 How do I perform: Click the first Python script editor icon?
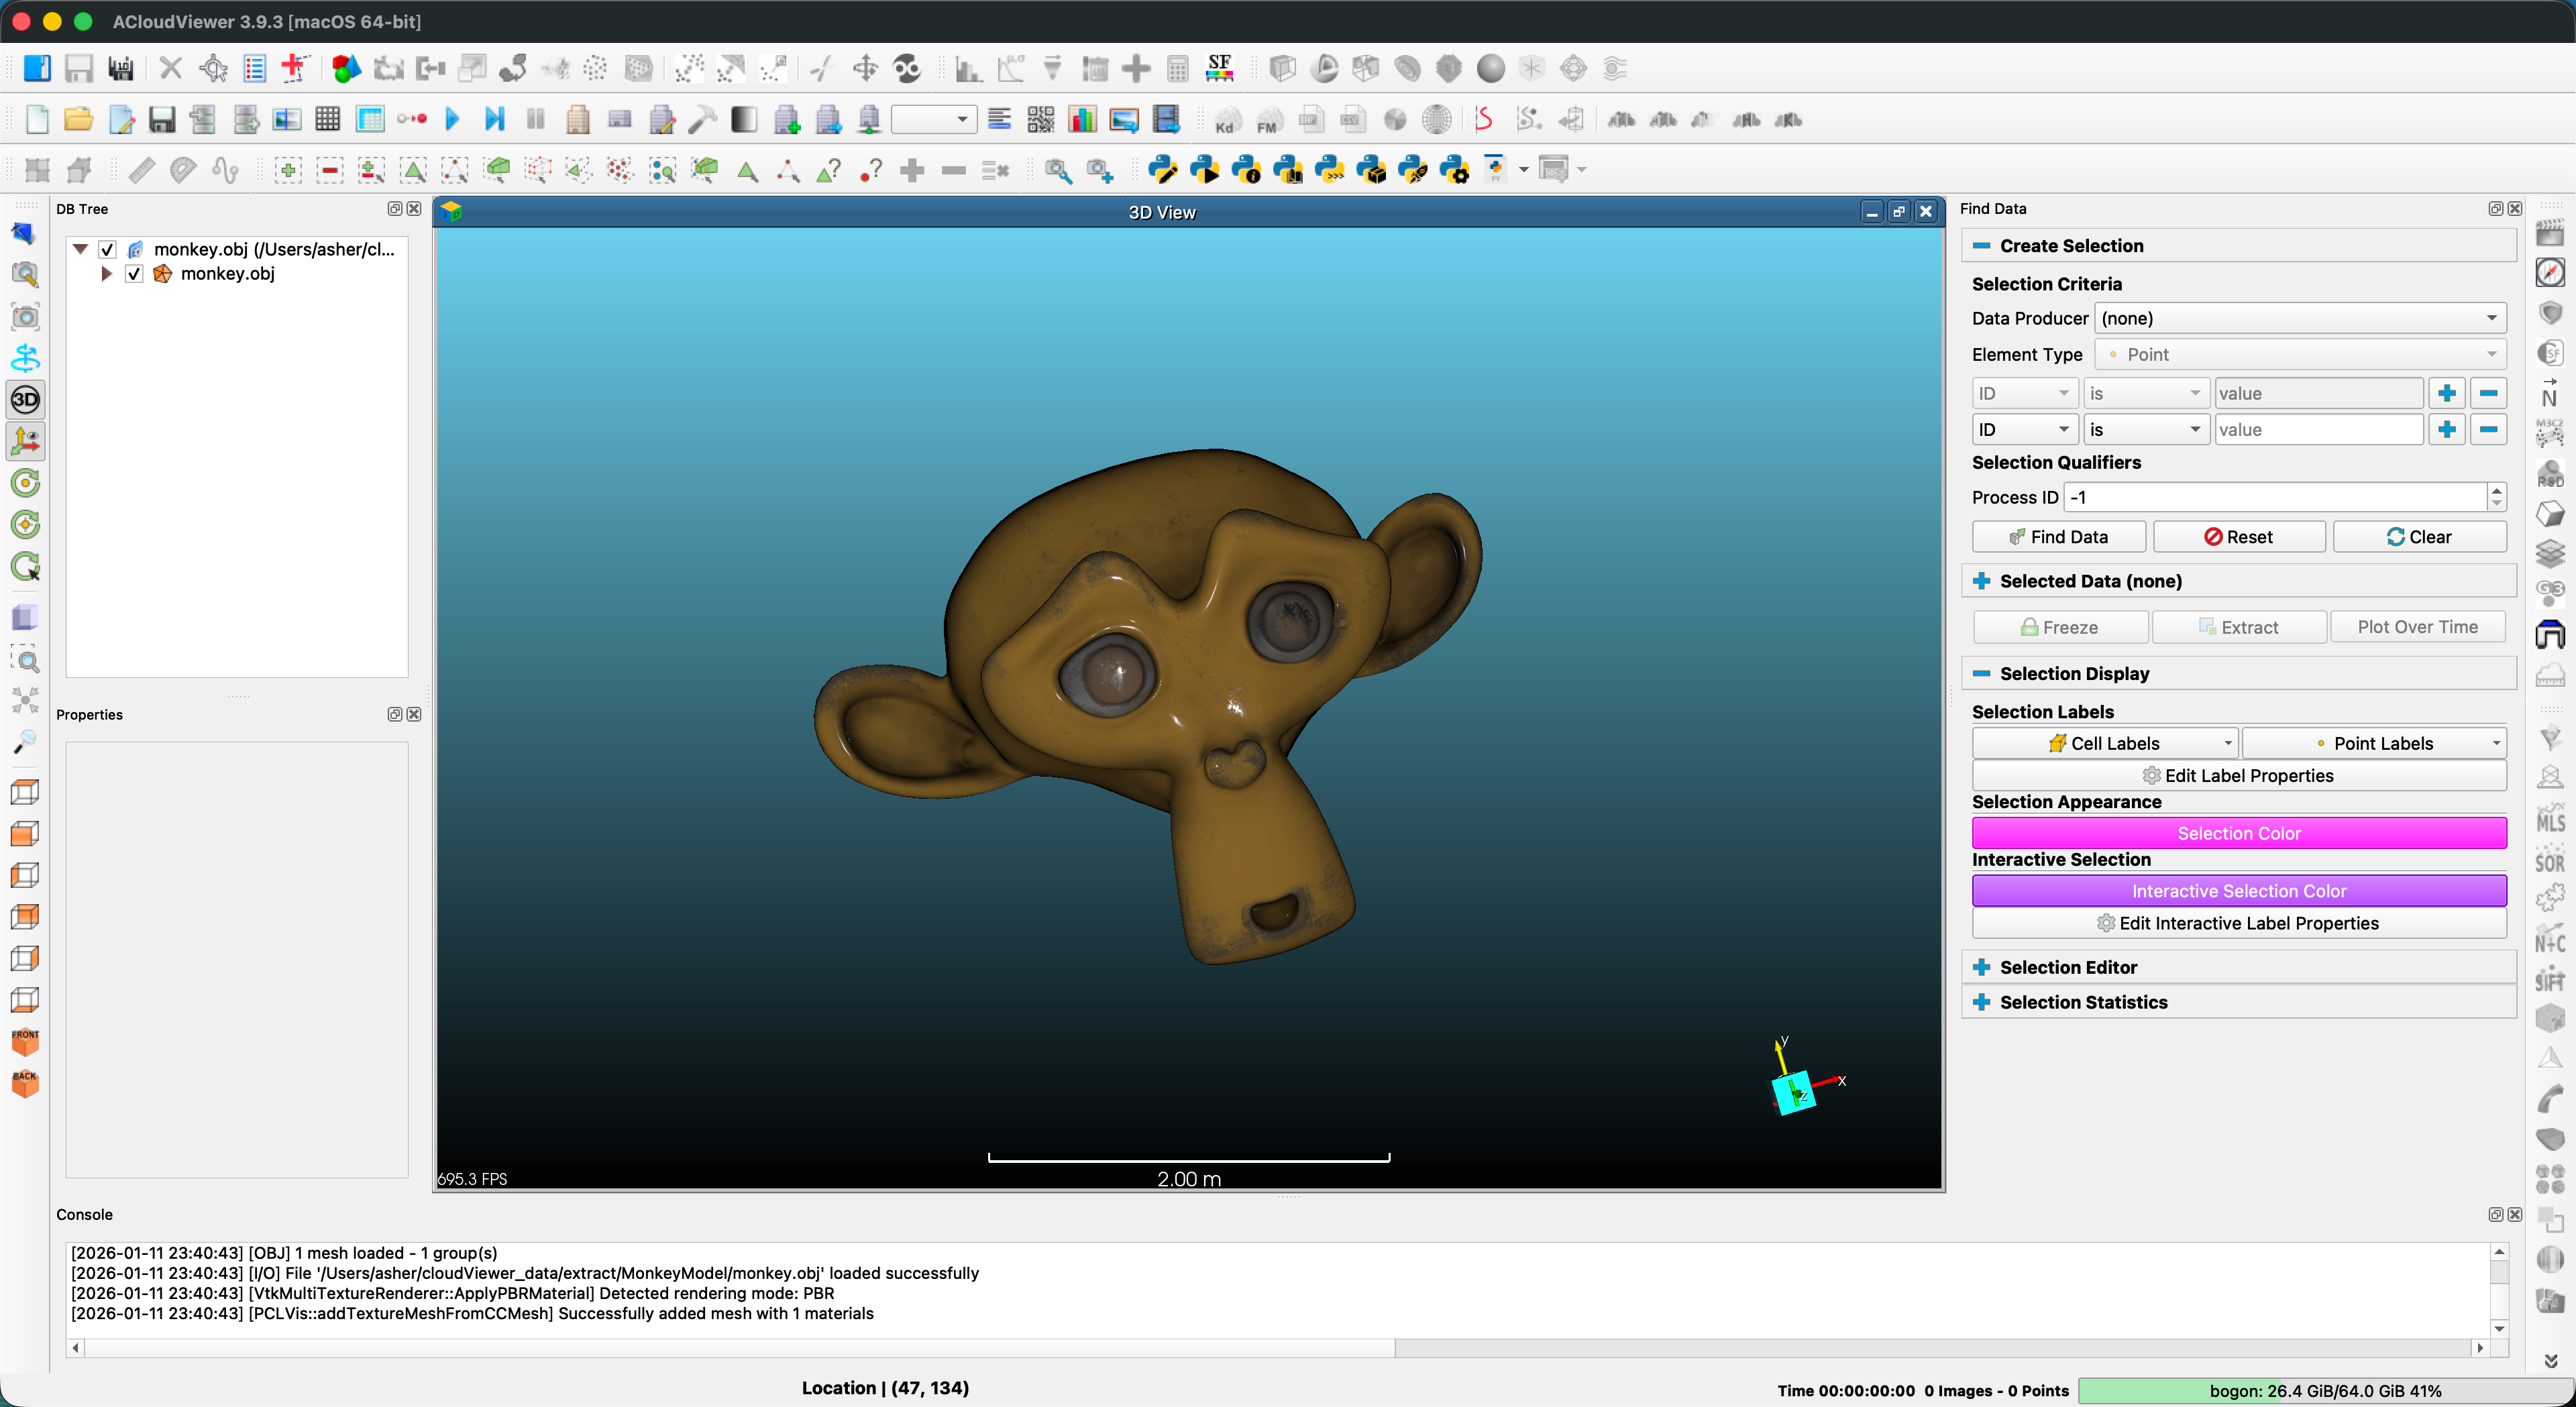click(x=1162, y=170)
